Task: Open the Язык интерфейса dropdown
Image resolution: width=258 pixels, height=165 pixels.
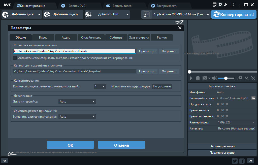Action: (77, 102)
